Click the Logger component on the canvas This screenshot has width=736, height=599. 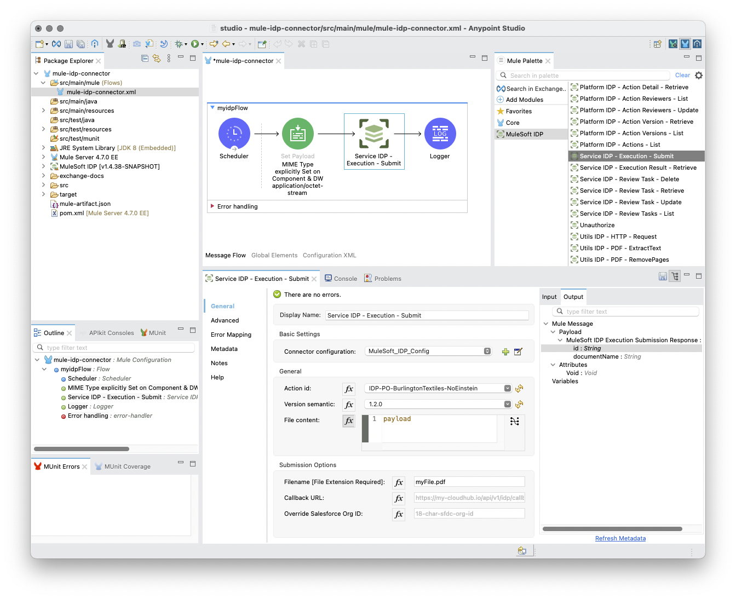(440, 134)
